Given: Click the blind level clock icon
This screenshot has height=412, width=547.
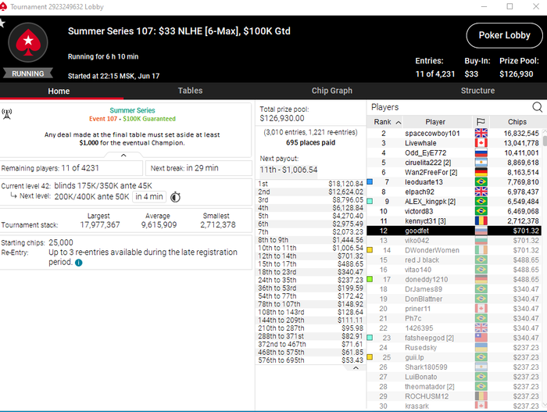Looking at the screenshot, I should (175, 197).
